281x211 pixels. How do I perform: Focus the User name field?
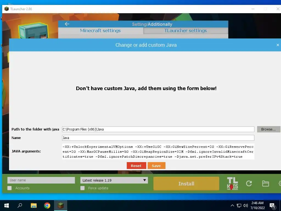coord(41,180)
